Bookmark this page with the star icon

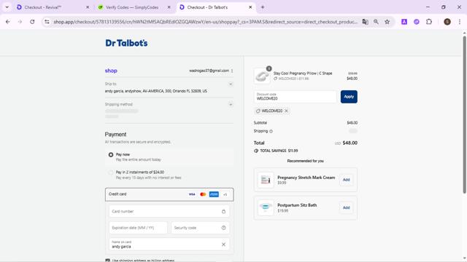click(387, 22)
